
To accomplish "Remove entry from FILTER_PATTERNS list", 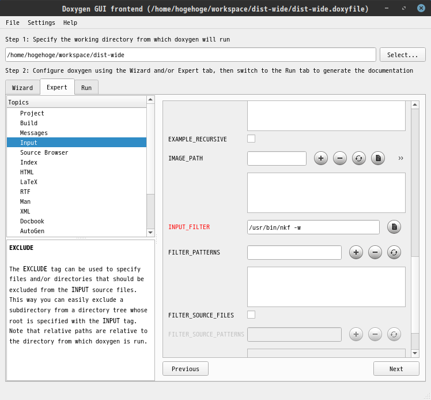I will point(375,252).
